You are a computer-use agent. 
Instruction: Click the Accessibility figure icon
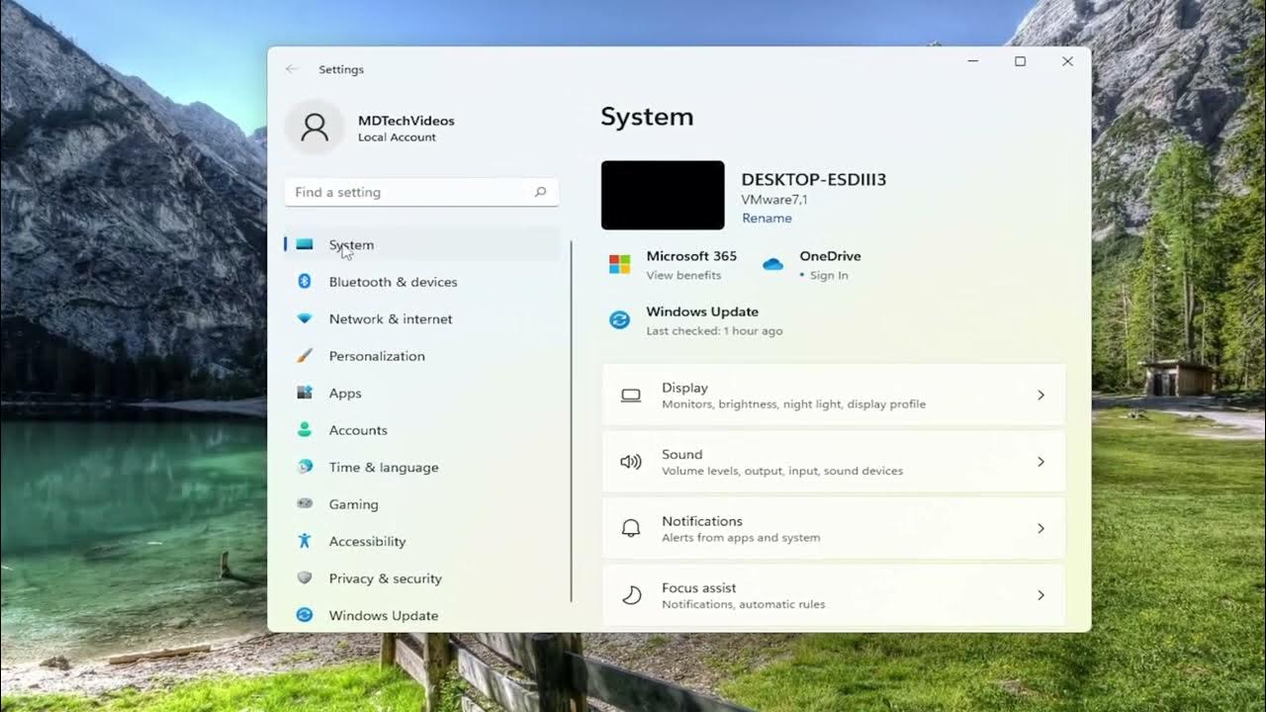point(305,541)
